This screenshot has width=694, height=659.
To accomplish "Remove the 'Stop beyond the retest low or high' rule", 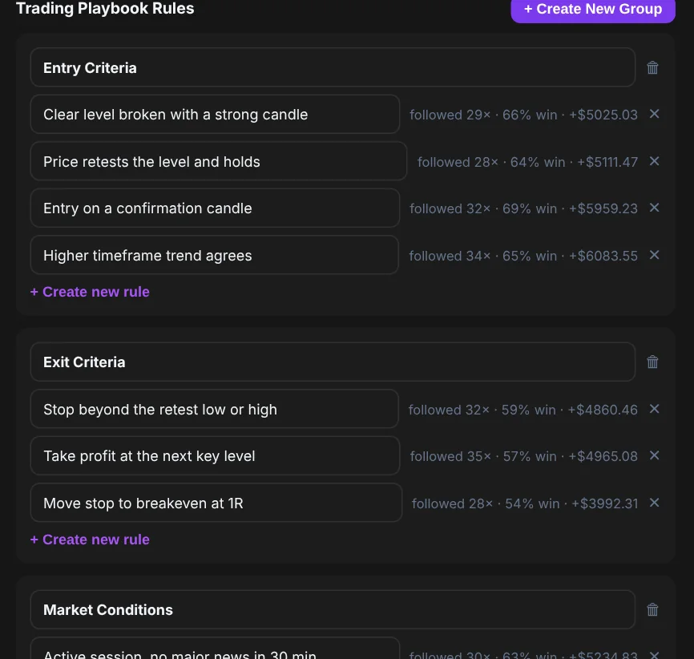I will (654, 409).
